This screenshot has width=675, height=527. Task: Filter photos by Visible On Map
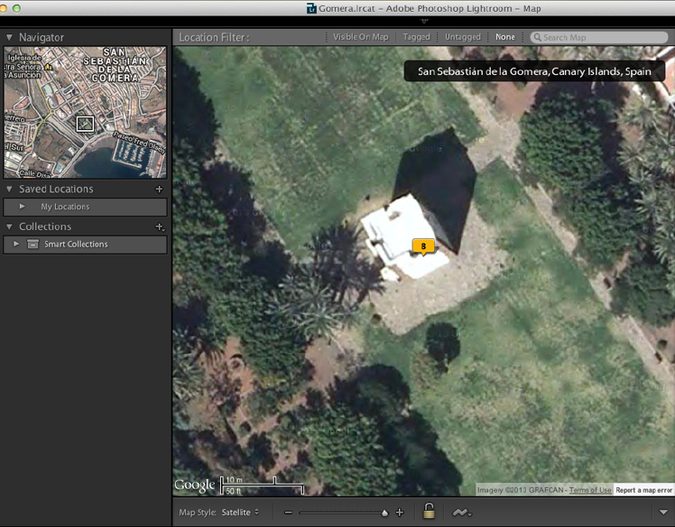(x=360, y=37)
